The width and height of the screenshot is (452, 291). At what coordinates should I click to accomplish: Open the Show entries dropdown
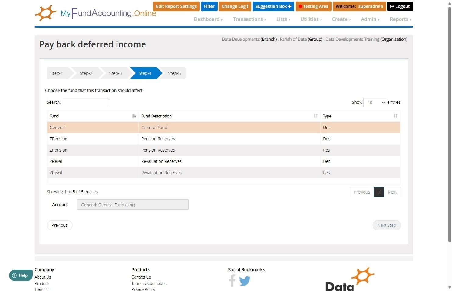click(375, 103)
